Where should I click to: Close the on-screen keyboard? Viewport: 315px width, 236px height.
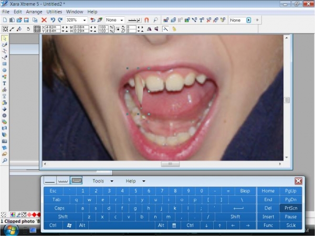point(298,181)
